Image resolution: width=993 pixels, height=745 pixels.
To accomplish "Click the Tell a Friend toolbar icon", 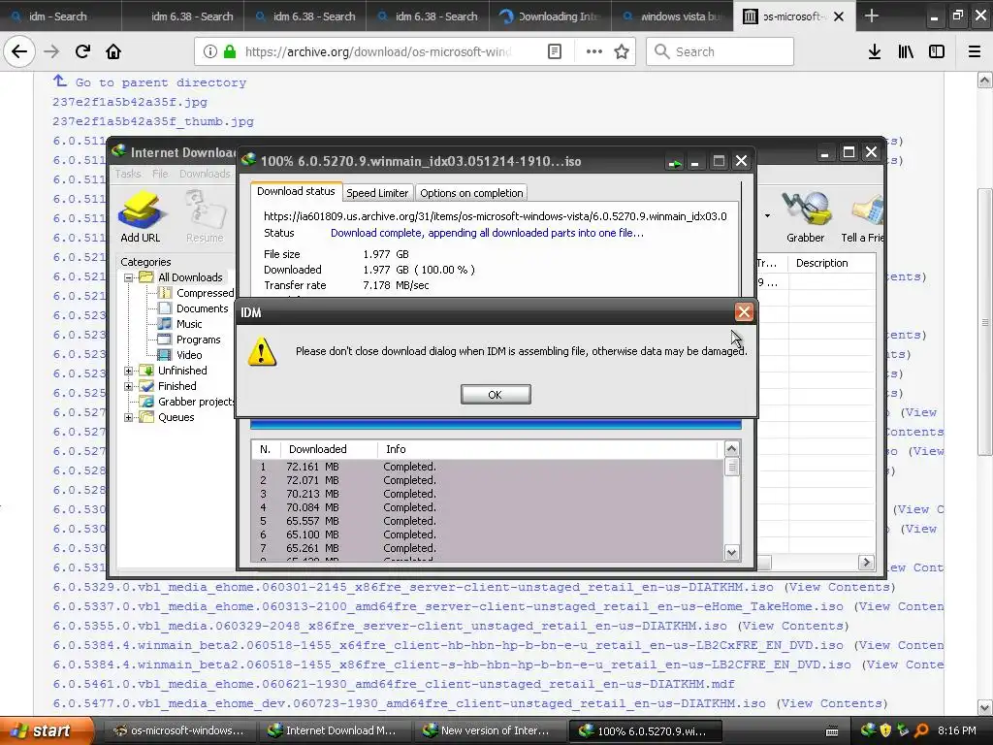I will tap(862, 216).
